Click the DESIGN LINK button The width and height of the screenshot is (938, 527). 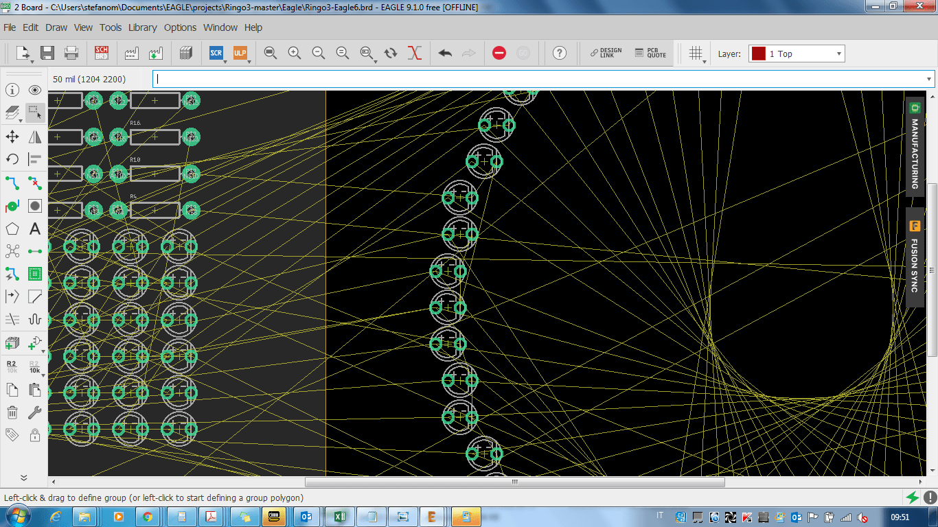pyautogui.click(x=606, y=53)
